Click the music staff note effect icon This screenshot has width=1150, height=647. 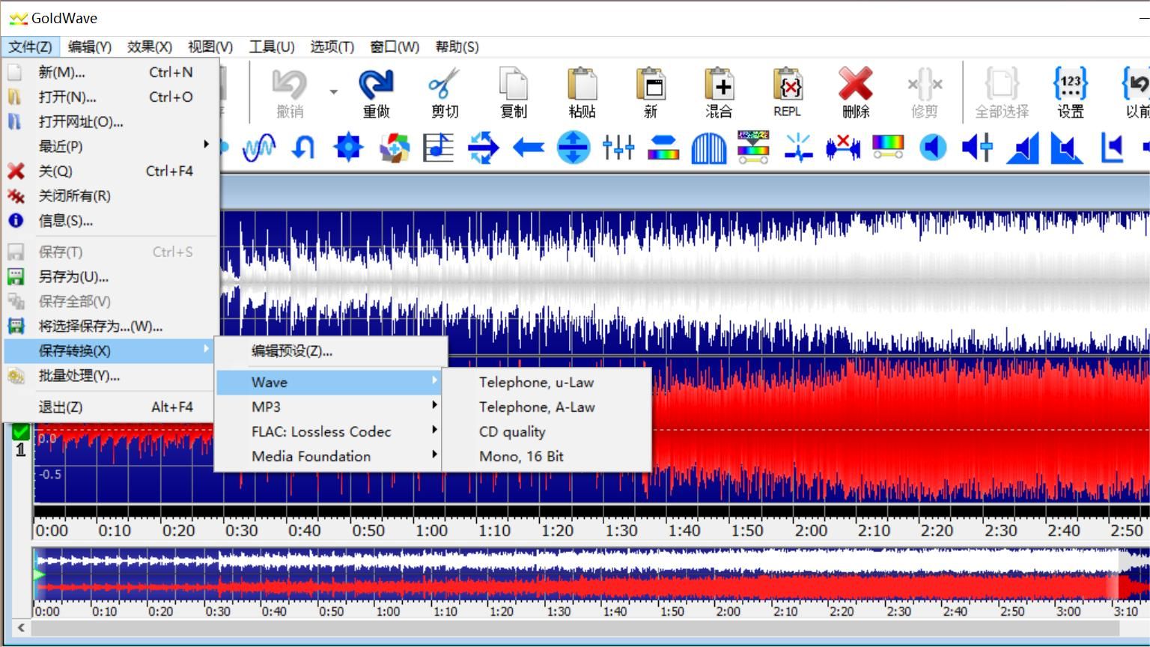pyautogui.click(x=438, y=148)
